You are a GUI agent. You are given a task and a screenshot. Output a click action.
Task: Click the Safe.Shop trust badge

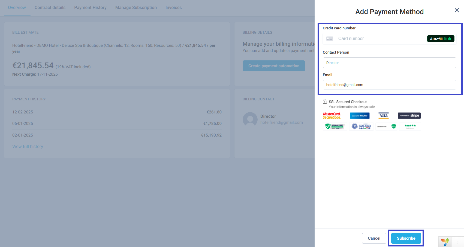coord(361,126)
